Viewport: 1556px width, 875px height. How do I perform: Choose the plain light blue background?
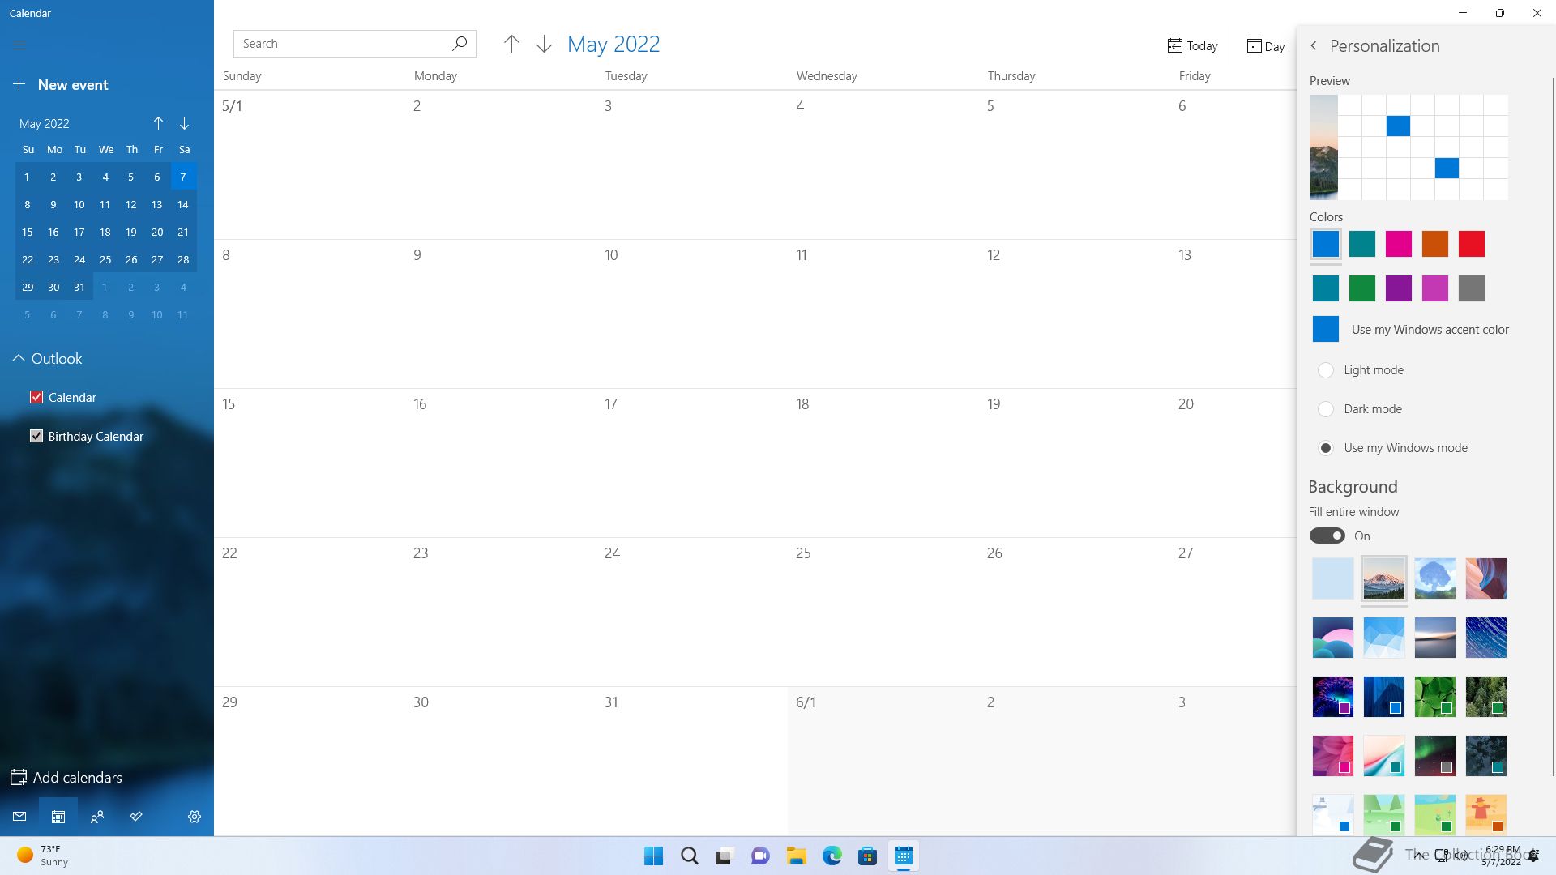[x=1333, y=578]
